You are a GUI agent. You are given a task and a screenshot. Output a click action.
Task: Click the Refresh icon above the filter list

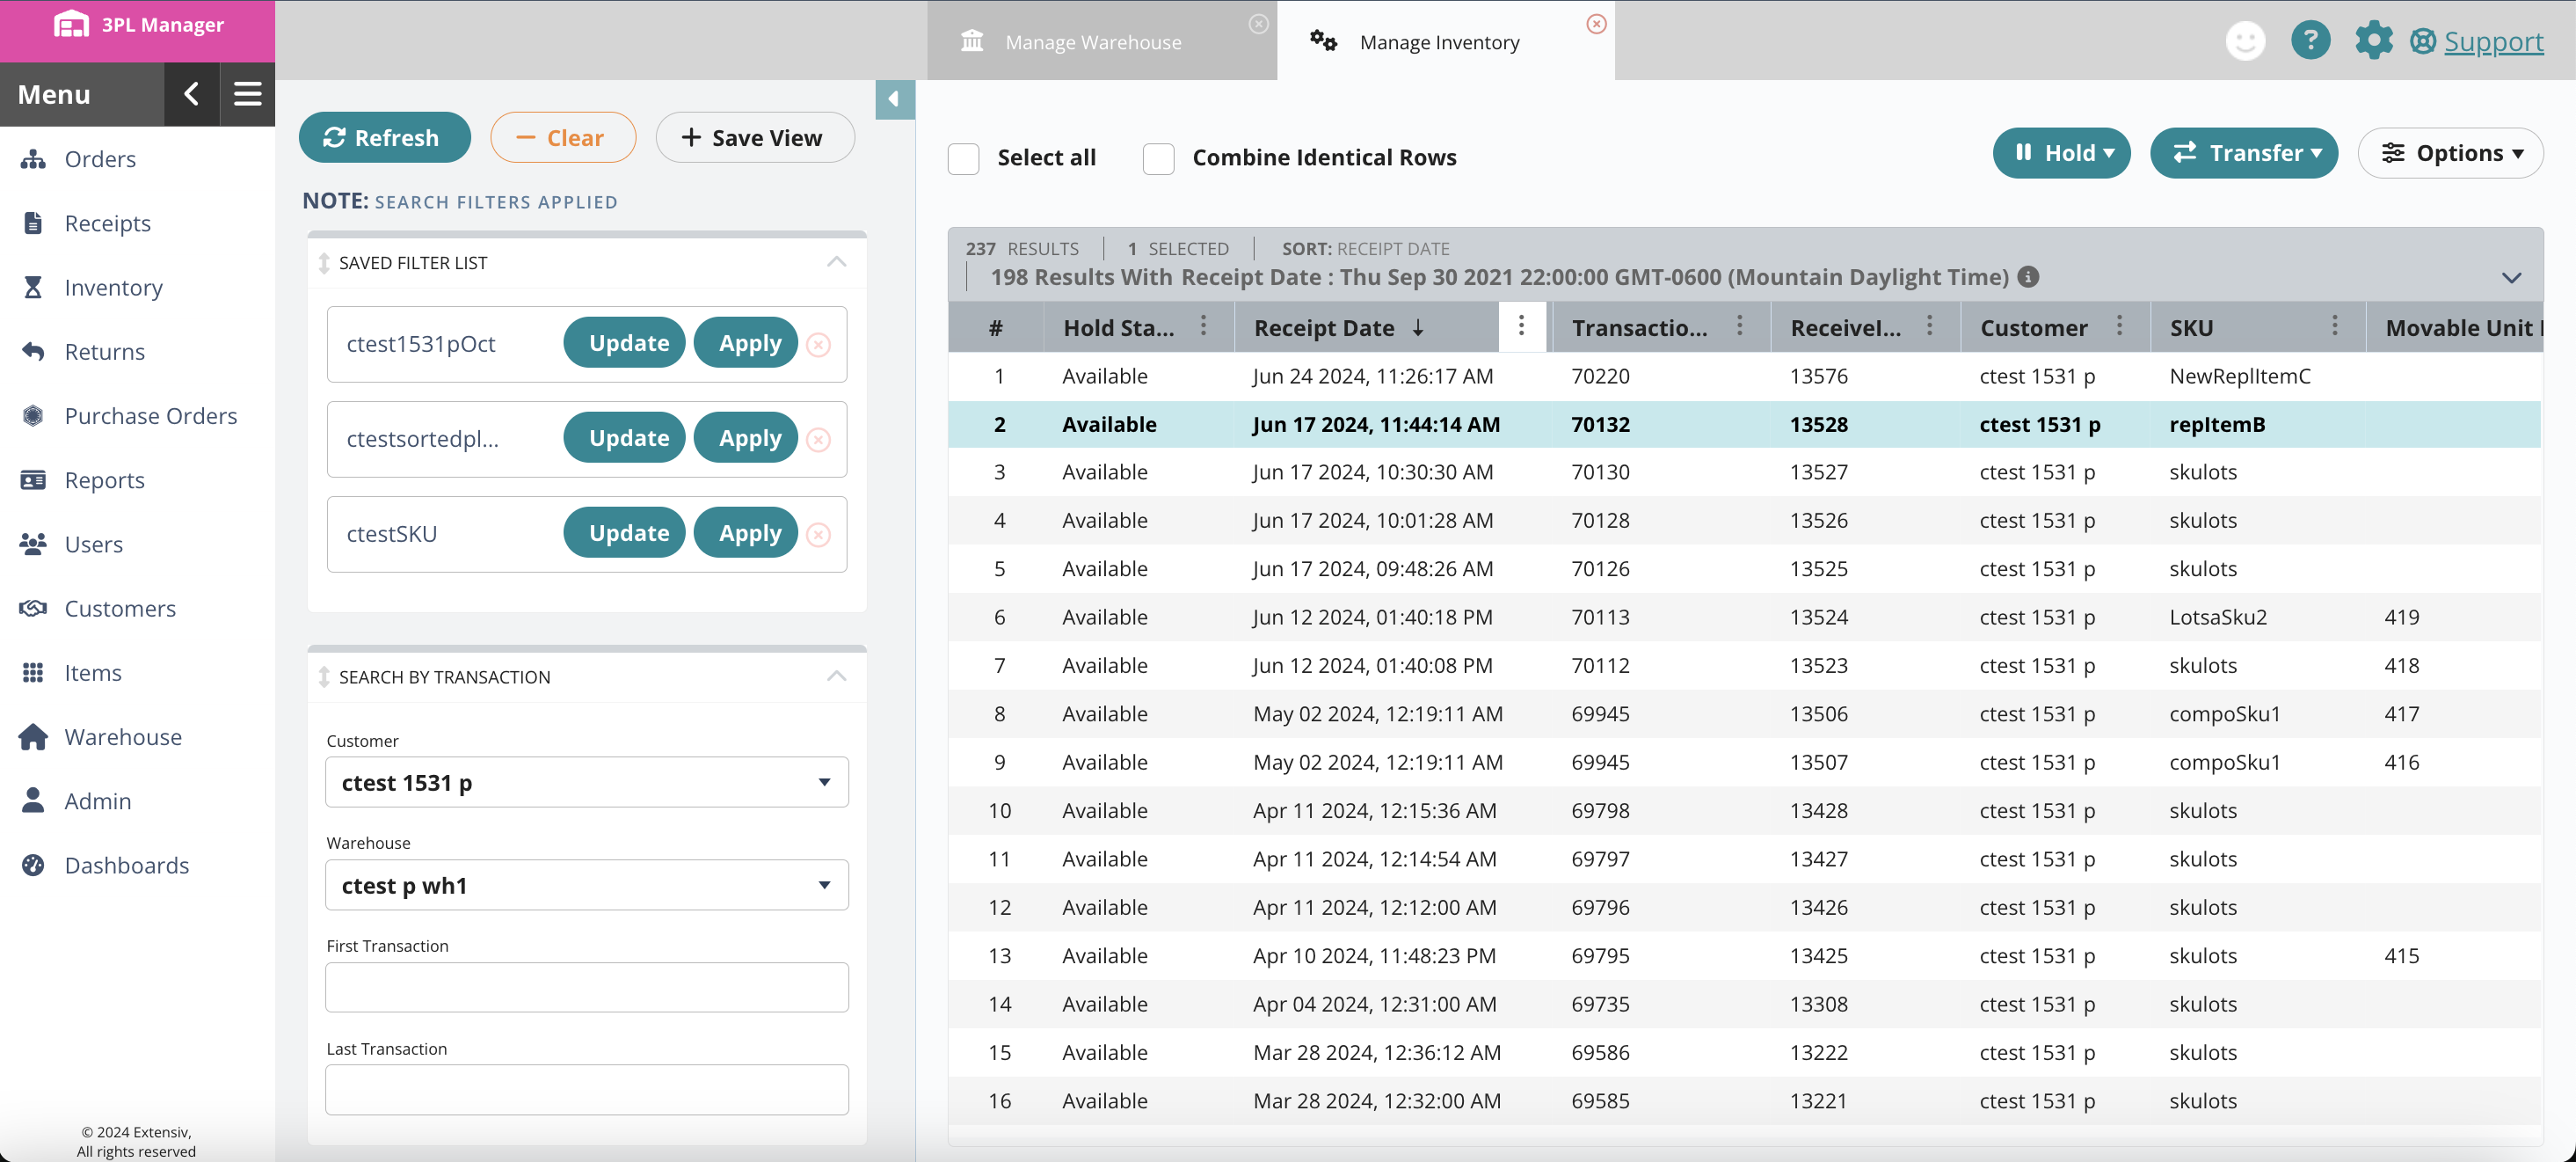click(x=337, y=137)
